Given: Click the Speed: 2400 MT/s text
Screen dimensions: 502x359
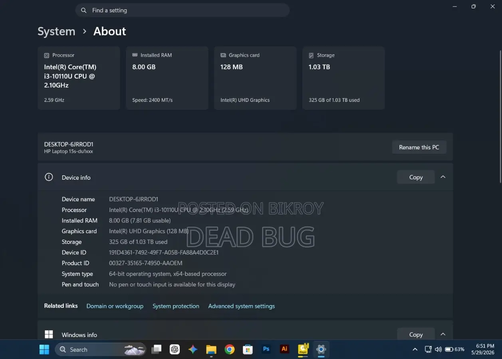Looking at the screenshot, I should coord(153,100).
